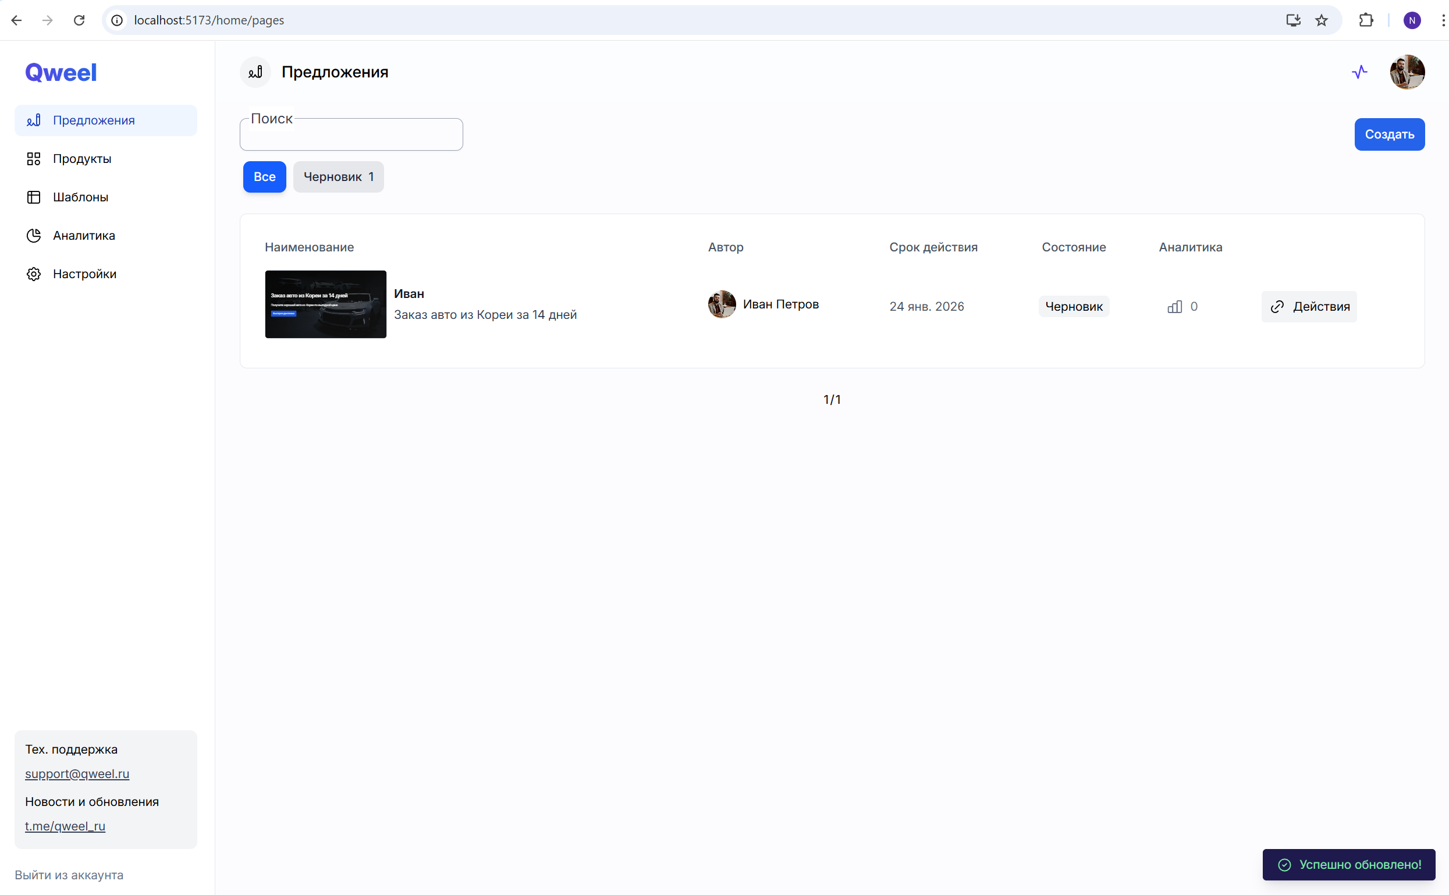
Task: Click Иван Петров author avatar
Action: [722, 304]
